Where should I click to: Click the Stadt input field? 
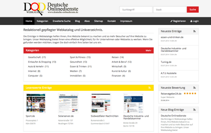[169, 10]
